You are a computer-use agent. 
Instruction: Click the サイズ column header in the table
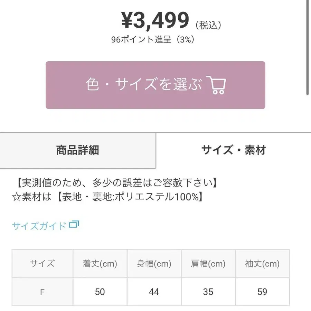[42, 263]
